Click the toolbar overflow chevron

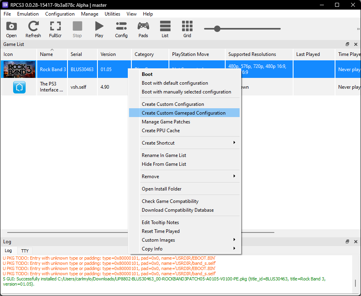click(358, 29)
